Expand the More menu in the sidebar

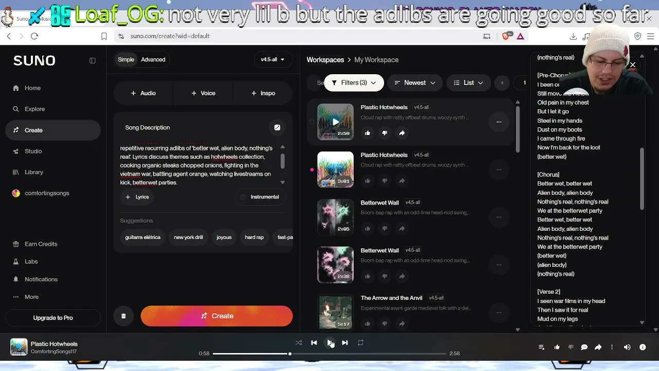pyautogui.click(x=53, y=297)
